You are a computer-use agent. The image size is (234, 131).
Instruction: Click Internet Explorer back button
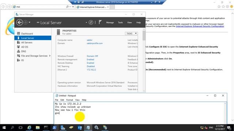tap(3, 7)
